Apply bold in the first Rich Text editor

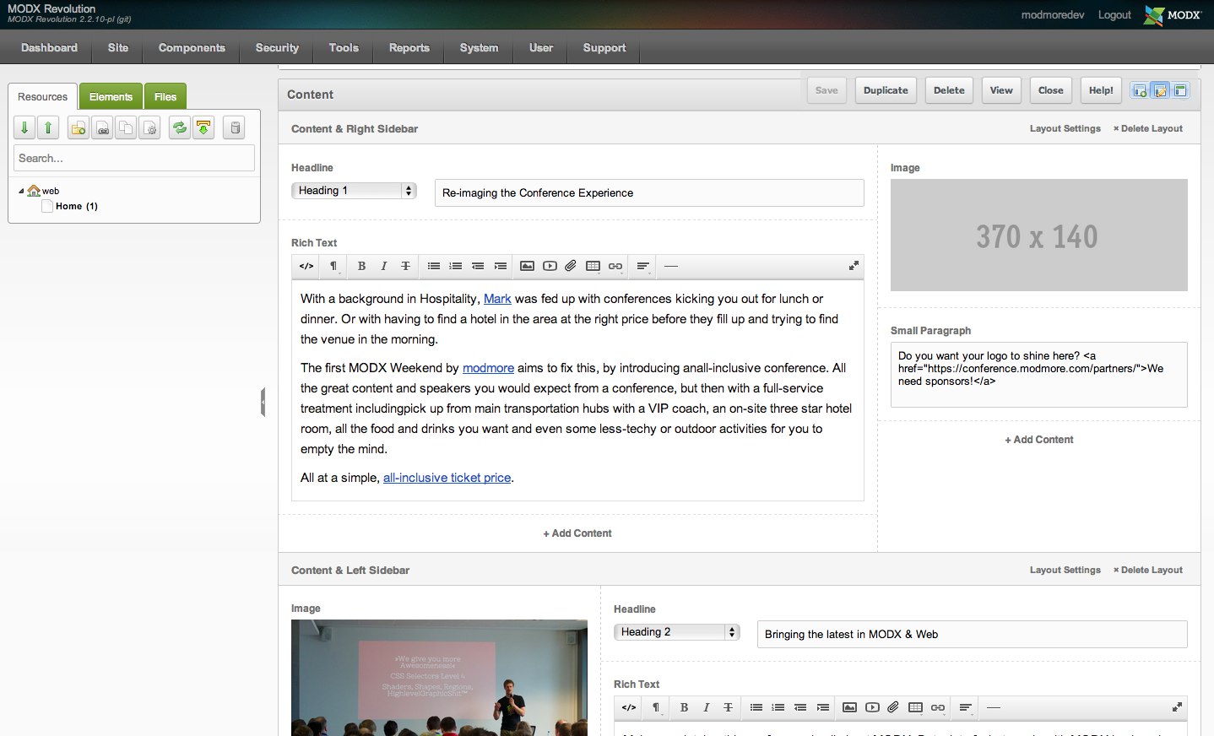coord(361,266)
